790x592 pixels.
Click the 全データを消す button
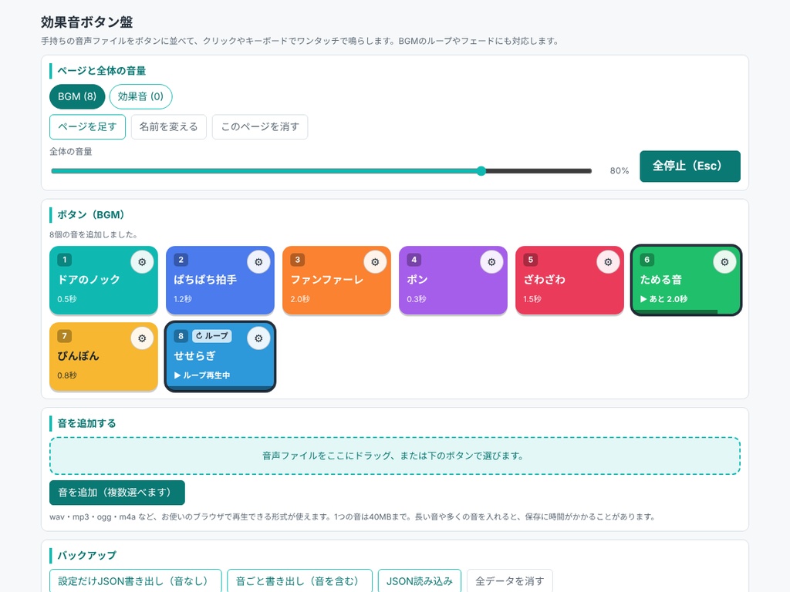point(510,581)
